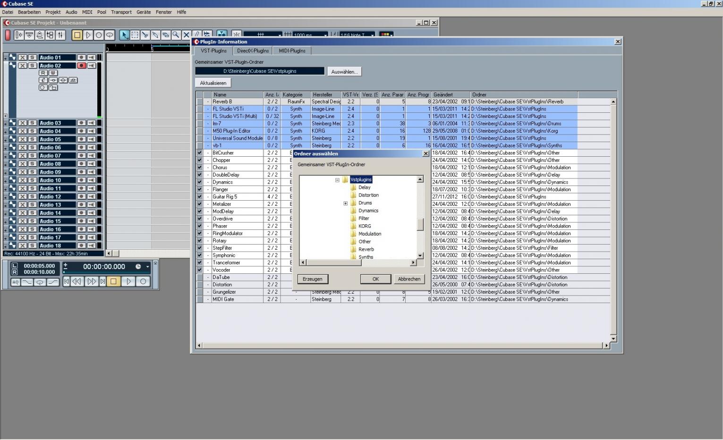Record-enable track Audio 05
The width and height of the screenshot is (723, 440).
pyautogui.click(x=81, y=139)
